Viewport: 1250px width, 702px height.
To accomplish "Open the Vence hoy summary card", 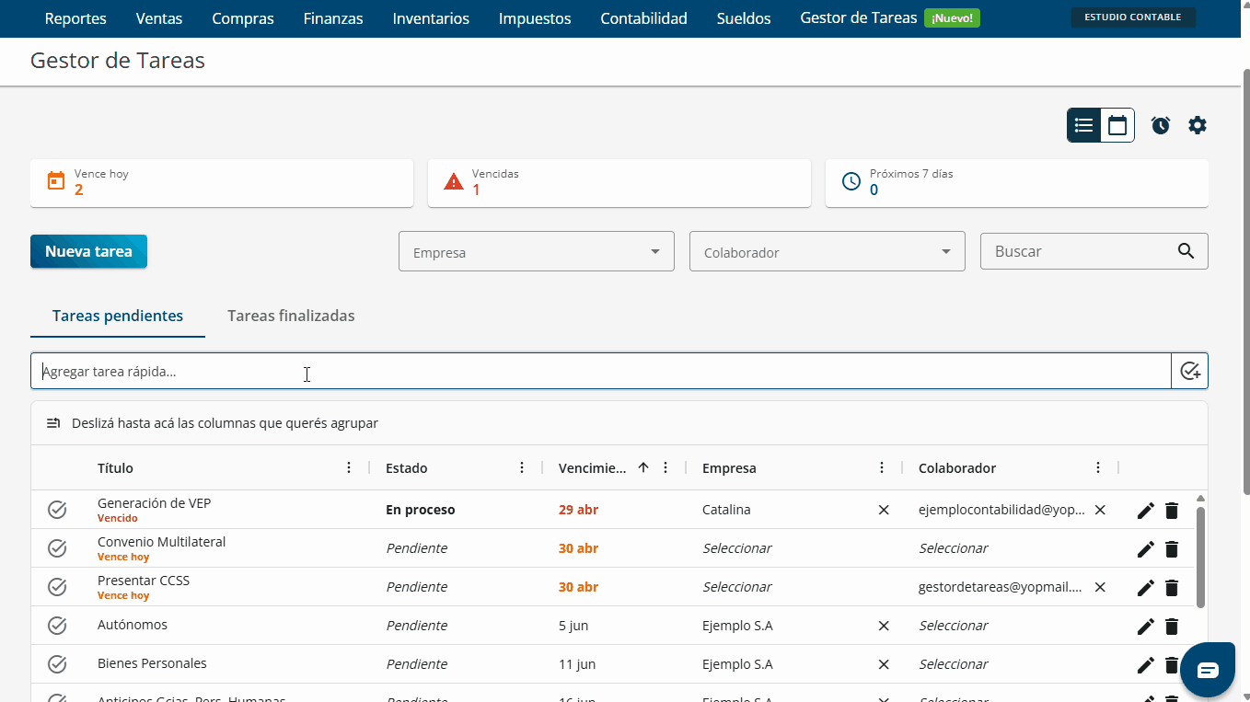I will (222, 183).
